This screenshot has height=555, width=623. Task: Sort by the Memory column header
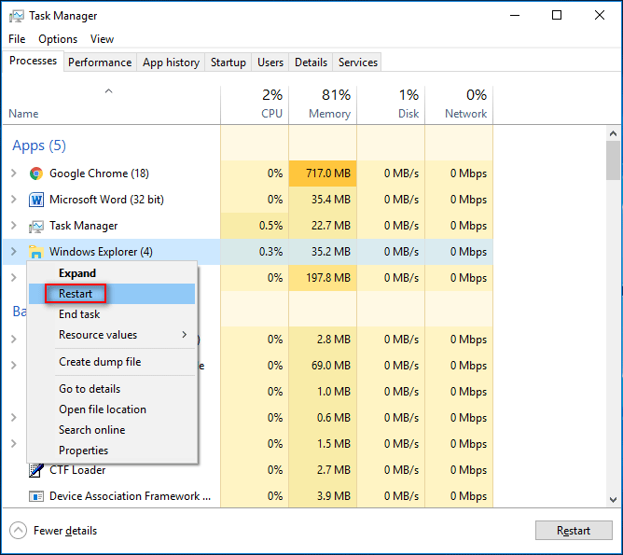323,104
